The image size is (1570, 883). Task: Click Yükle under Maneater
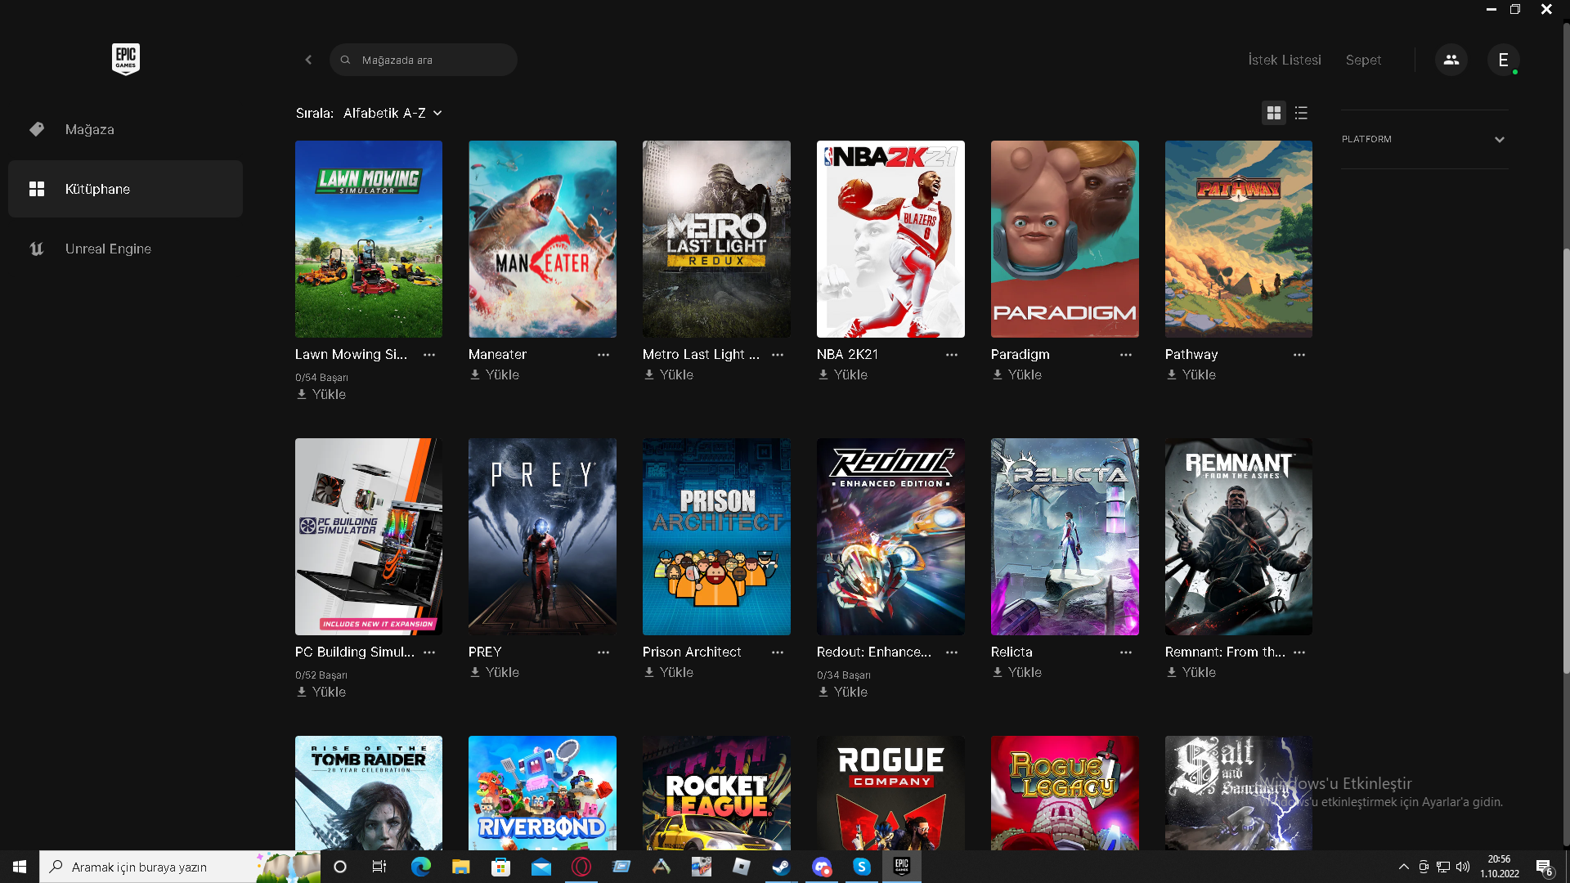tap(494, 374)
